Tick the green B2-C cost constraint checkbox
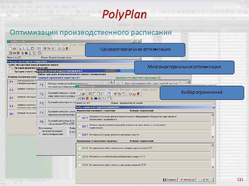249x186 pixels. 79,156
